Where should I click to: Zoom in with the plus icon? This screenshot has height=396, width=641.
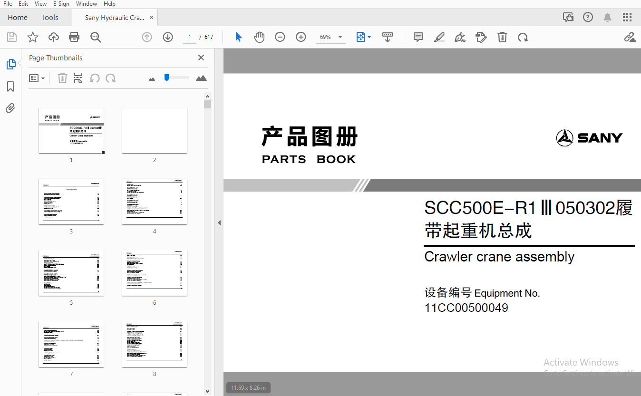coord(301,37)
